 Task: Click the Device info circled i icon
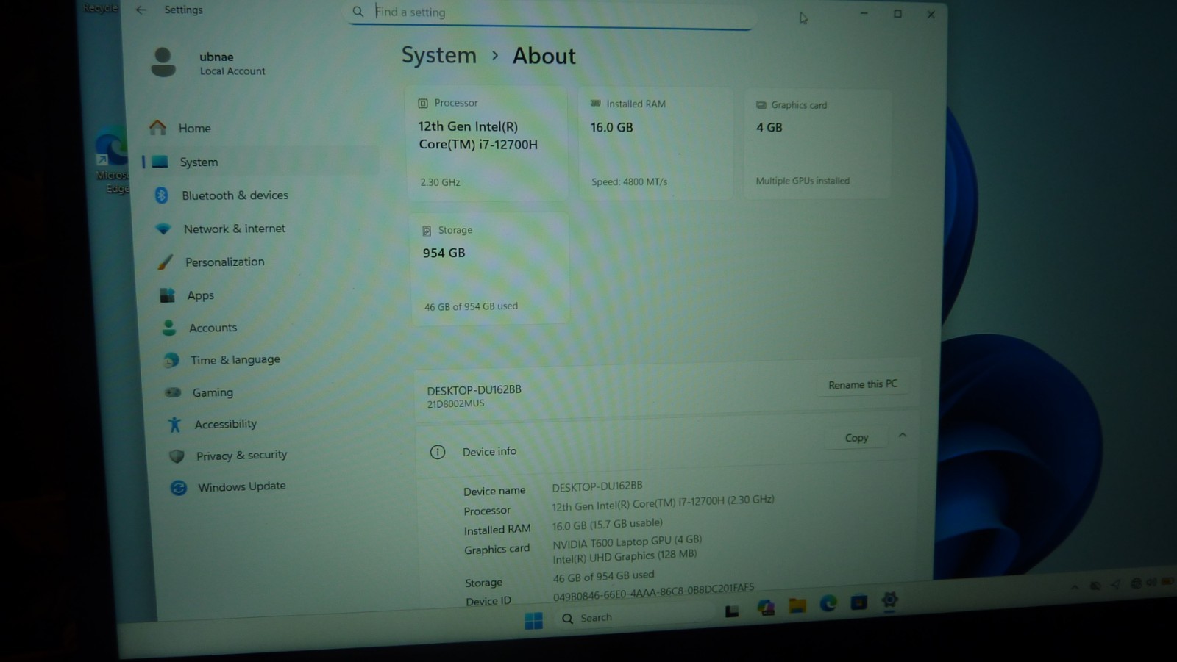438,452
